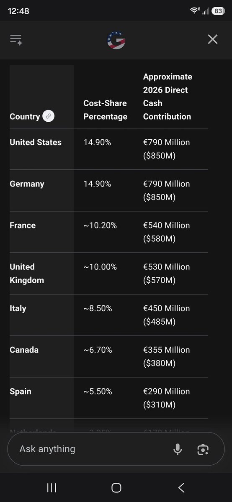Select the Cost-Share Percentage column header

pos(105,110)
